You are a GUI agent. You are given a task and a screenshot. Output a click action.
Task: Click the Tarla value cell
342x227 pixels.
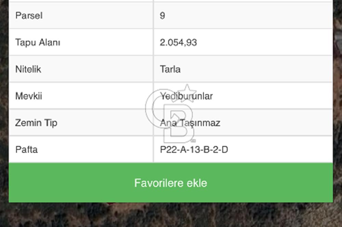point(243,69)
